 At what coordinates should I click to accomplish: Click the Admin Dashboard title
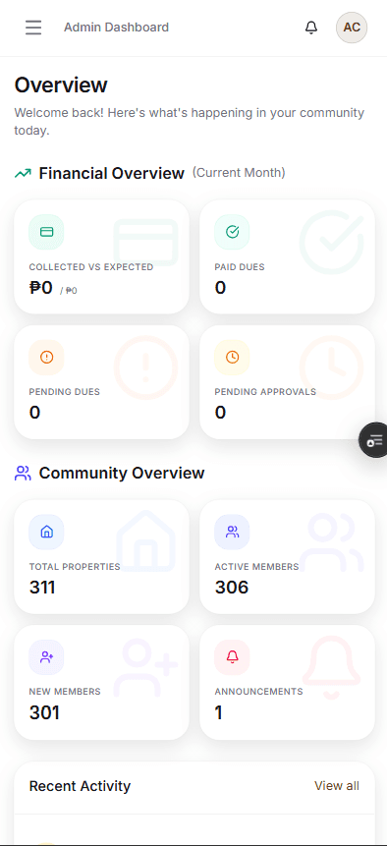117,27
